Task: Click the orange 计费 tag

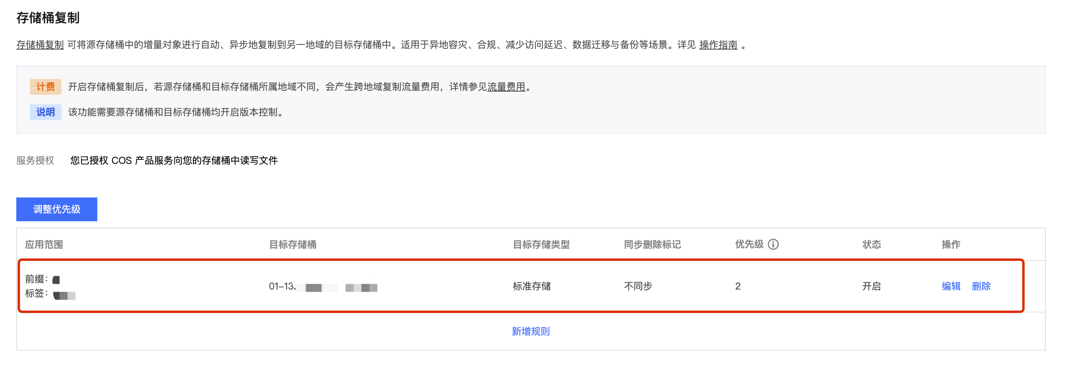Action: [46, 87]
